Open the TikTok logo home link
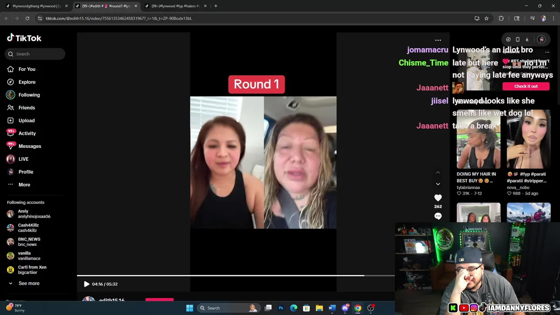Screen dimensions: 560x315 24,38
